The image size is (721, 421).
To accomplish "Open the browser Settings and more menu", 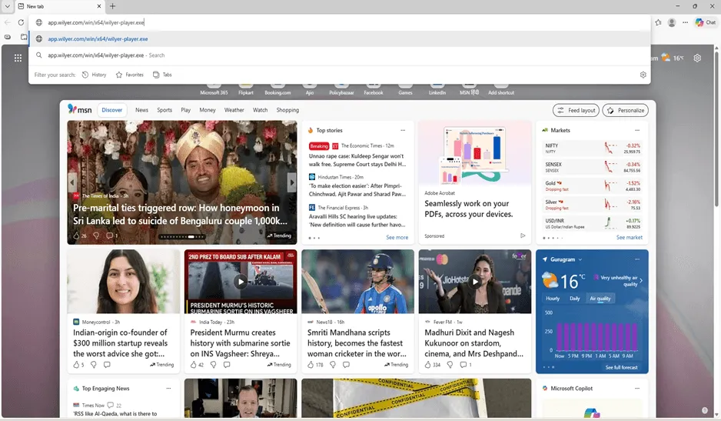I will tap(685, 22).
